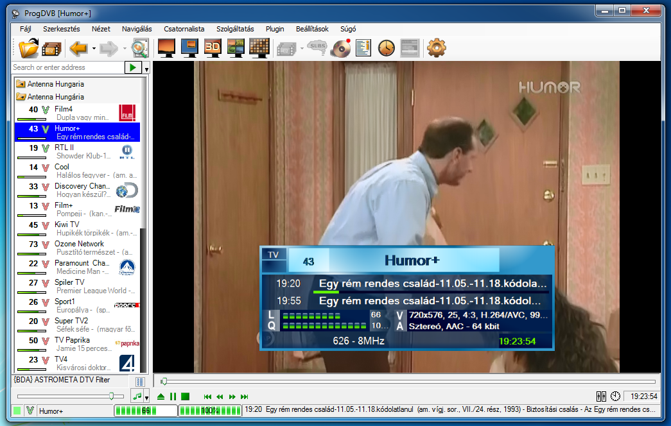Click the grey forward arrow
This screenshot has height=426, width=671.
point(109,49)
